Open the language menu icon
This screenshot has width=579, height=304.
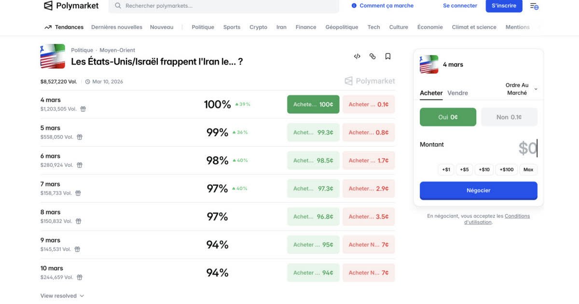click(x=534, y=6)
